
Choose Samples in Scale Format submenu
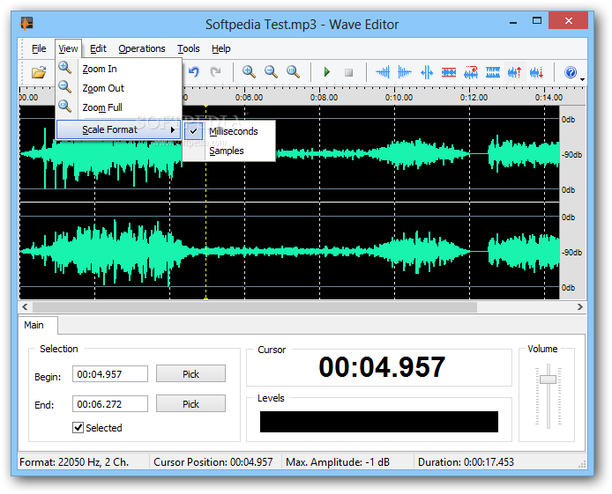227,151
